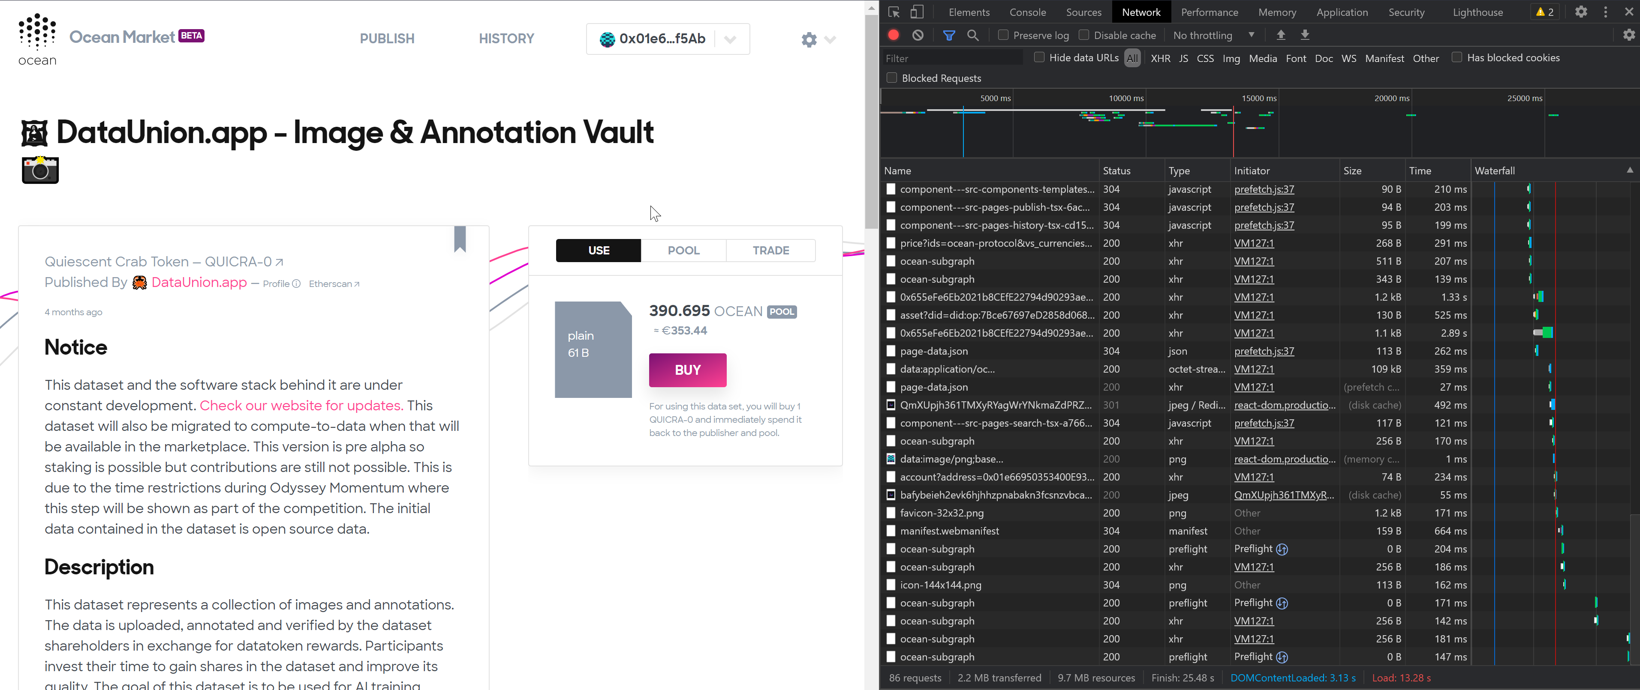1640x690 pixels.
Task: Open Ocean Market page settings gear
Action: [809, 39]
